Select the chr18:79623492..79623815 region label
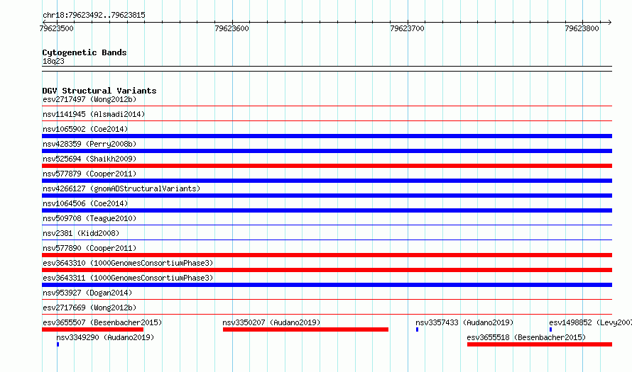 [x=94, y=16]
